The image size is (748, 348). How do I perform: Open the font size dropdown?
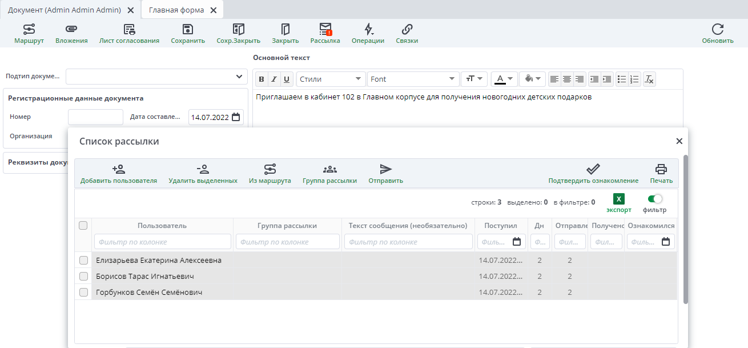(x=474, y=79)
